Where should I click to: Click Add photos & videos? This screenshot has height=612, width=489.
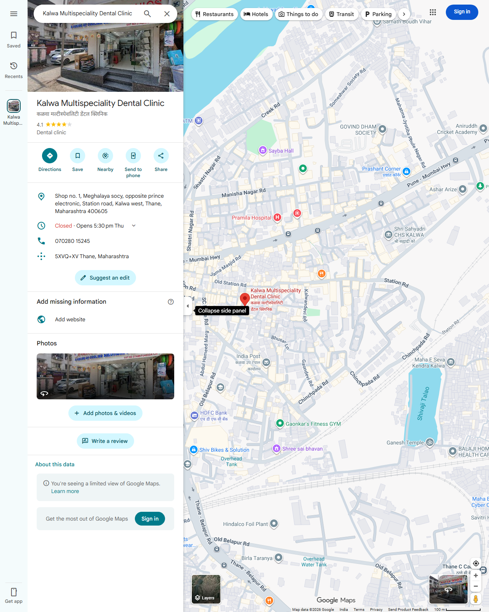pos(105,413)
